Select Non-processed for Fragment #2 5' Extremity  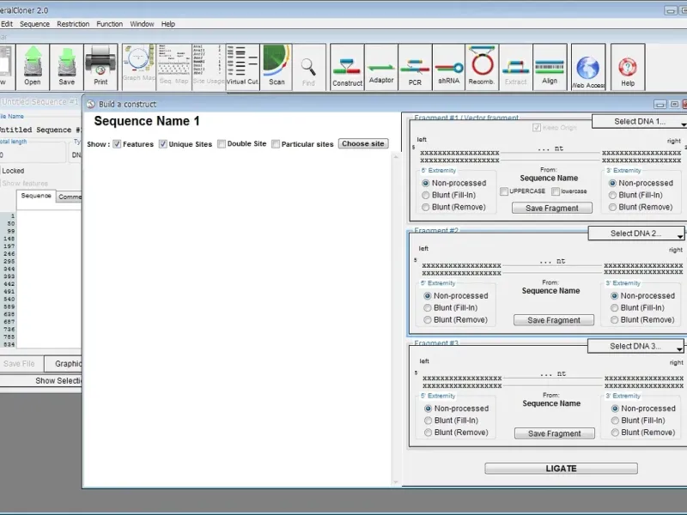point(427,296)
